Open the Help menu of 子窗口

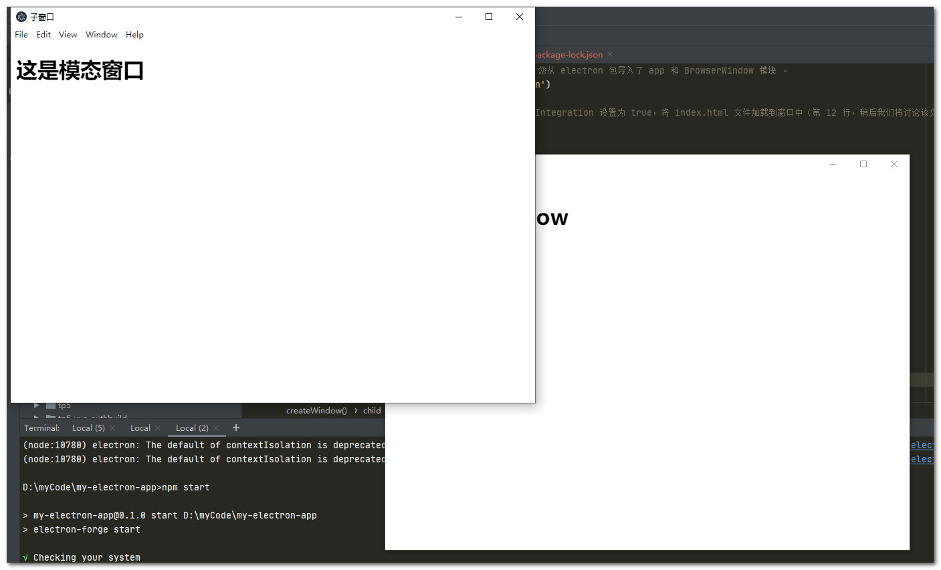click(x=134, y=34)
